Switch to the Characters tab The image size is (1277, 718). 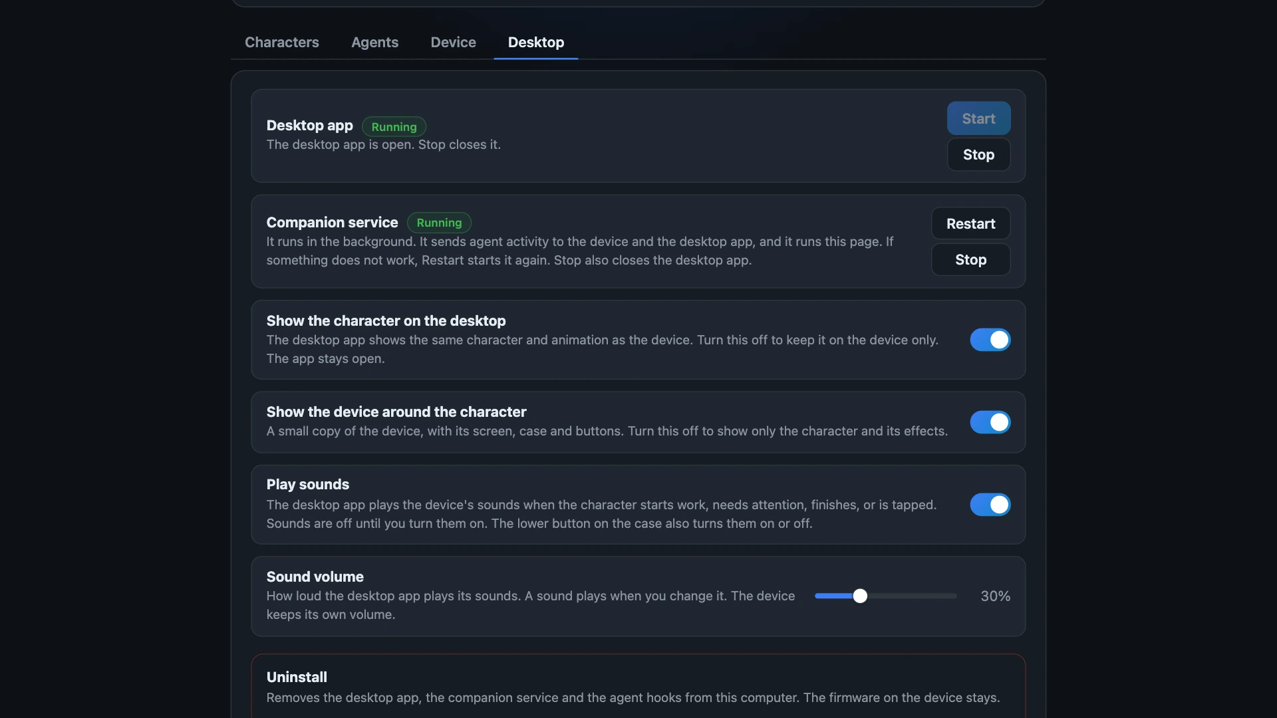pos(282,42)
